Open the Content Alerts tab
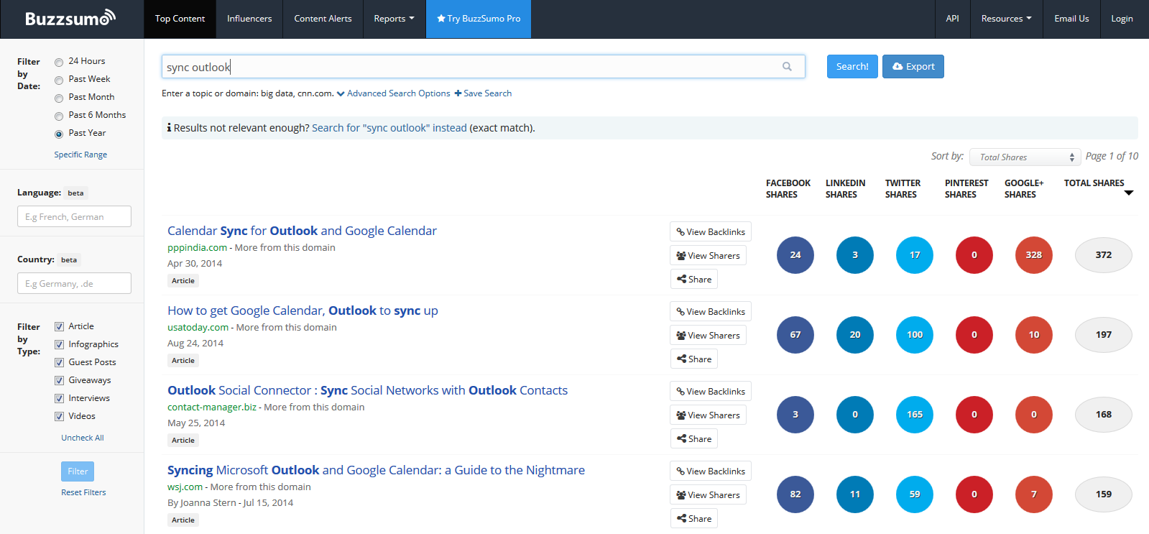Screen dimensions: 1149x534 323,19
